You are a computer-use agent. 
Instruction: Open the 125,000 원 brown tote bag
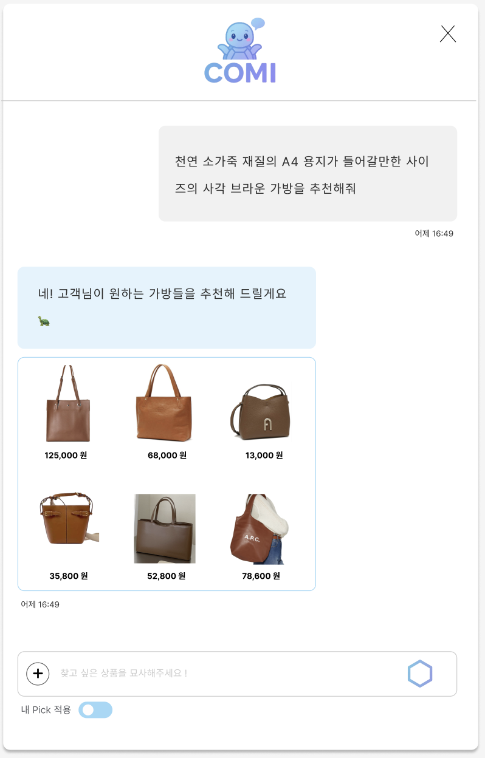67,404
